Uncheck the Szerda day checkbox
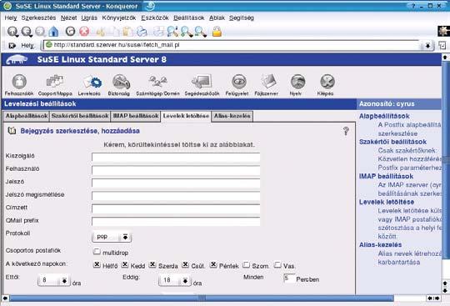This screenshot has width=450, height=306. (x=152, y=264)
